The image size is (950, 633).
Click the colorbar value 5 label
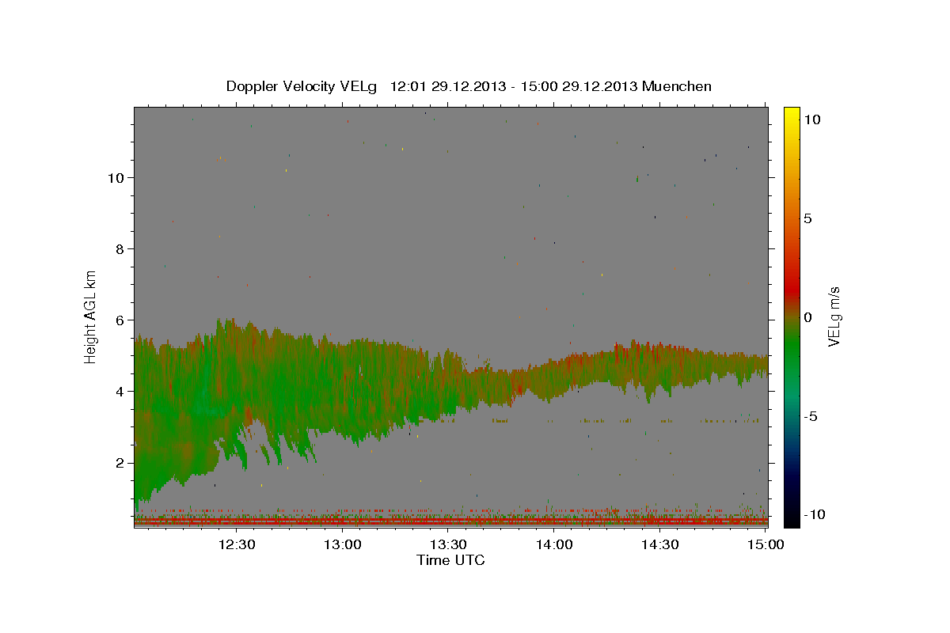807,218
